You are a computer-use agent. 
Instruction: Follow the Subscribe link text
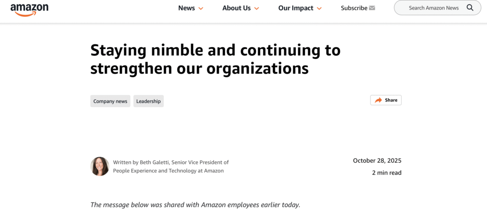[354, 8]
